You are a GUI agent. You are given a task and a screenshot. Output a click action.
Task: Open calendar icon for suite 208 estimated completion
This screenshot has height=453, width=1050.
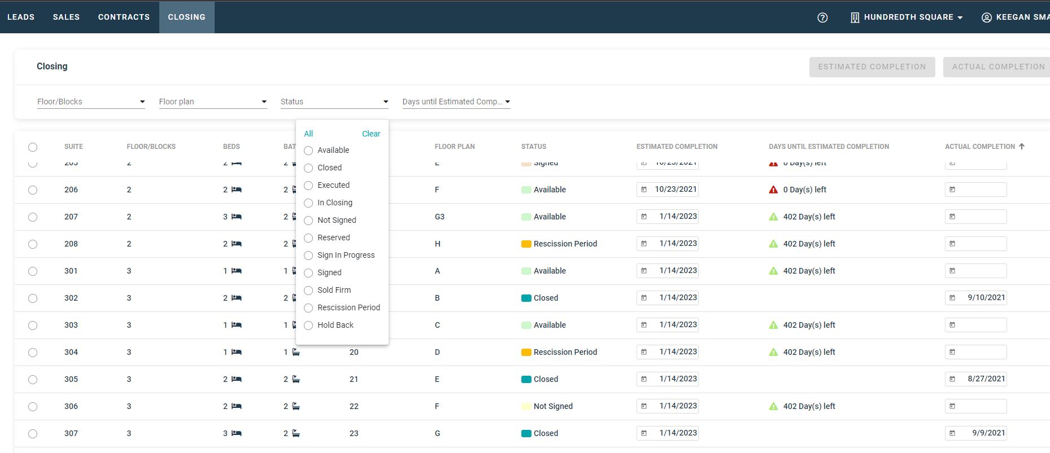[x=644, y=244]
